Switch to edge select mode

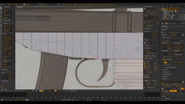tap(57, 91)
